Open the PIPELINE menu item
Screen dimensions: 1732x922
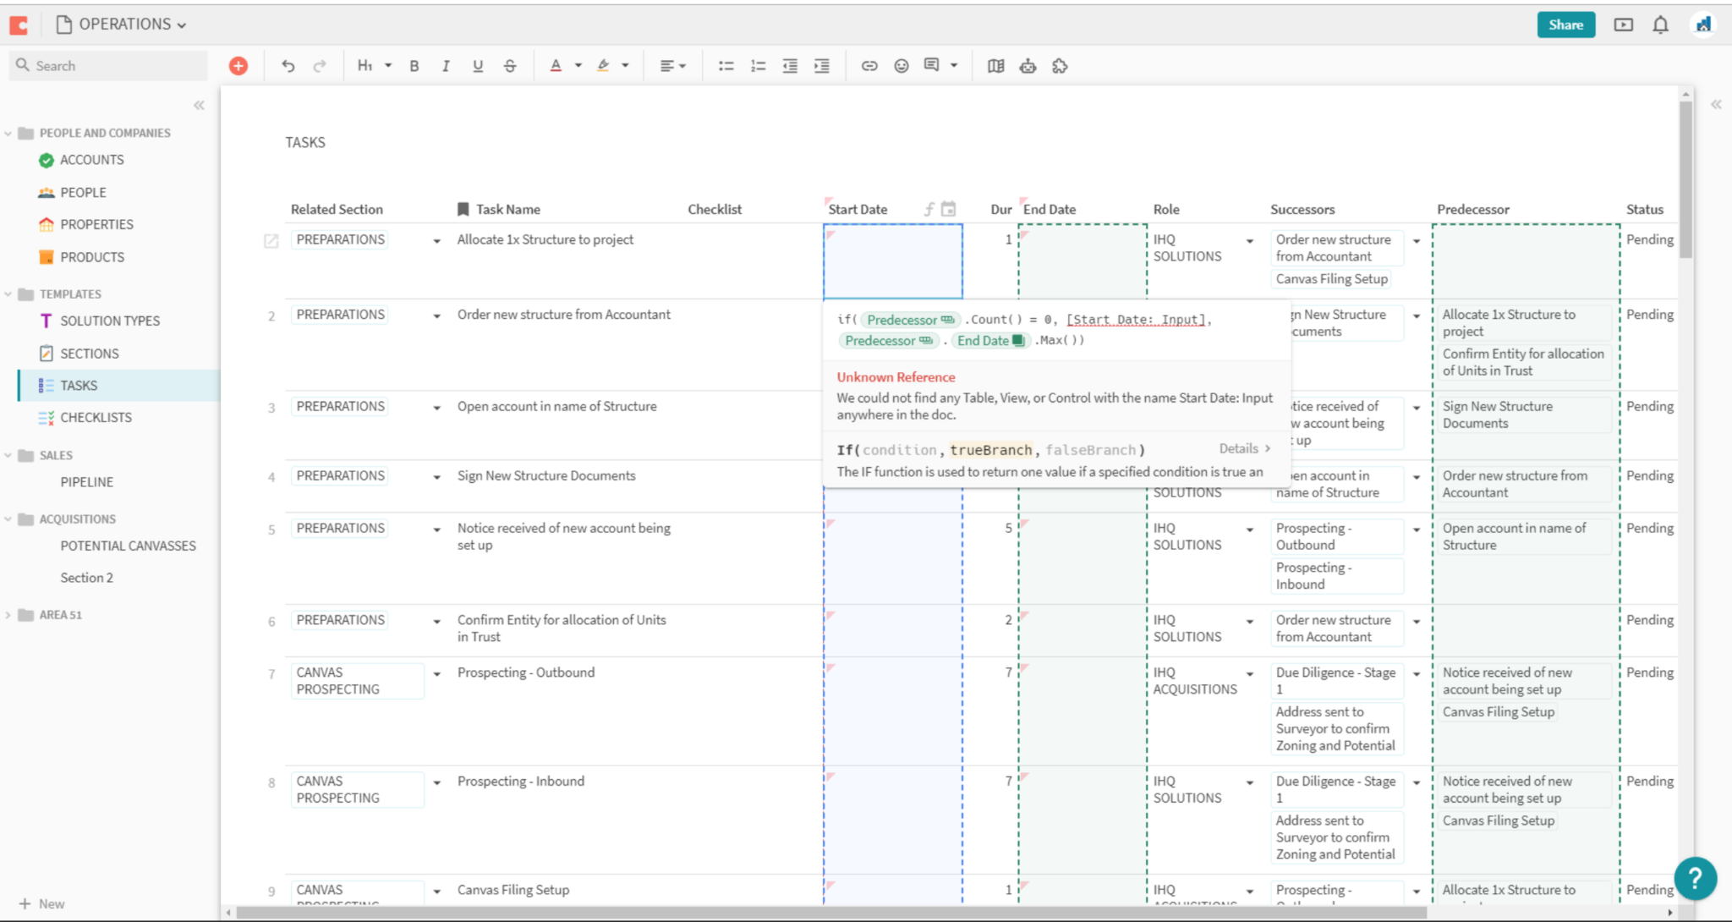coord(87,481)
